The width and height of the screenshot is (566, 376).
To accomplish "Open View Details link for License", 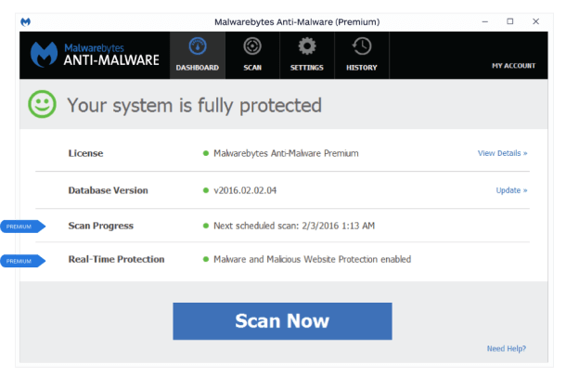I will tap(503, 153).
